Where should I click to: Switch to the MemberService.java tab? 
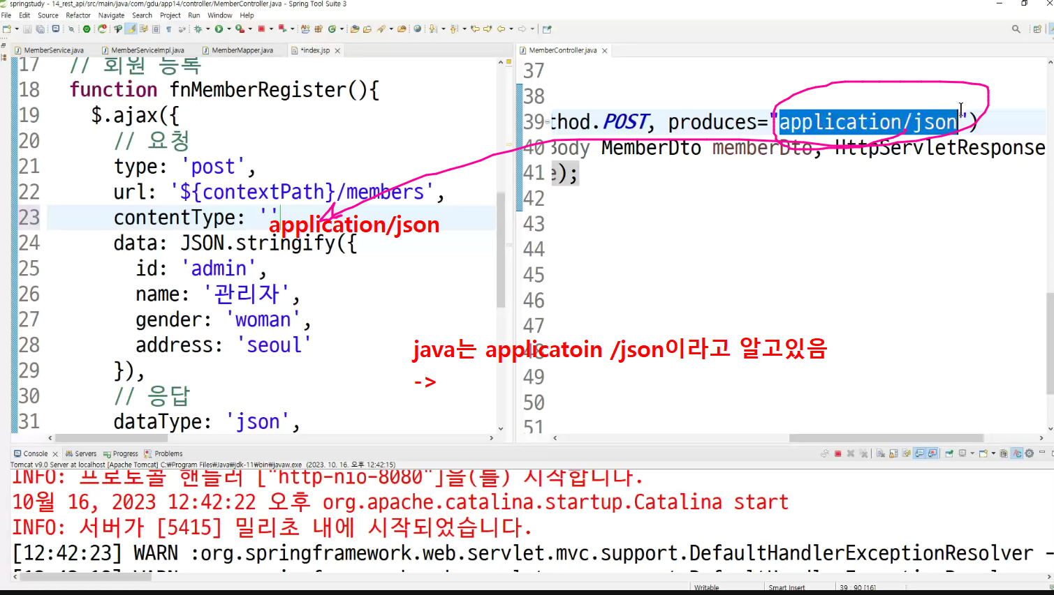[x=50, y=50]
